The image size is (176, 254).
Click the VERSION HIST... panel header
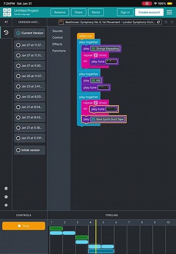point(29,22)
